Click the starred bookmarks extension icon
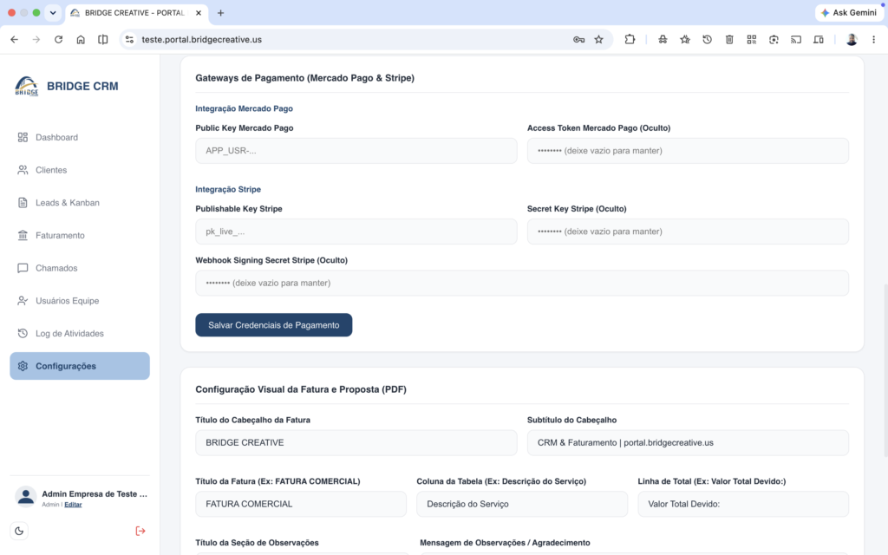Image resolution: width=888 pixels, height=555 pixels. tap(685, 40)
